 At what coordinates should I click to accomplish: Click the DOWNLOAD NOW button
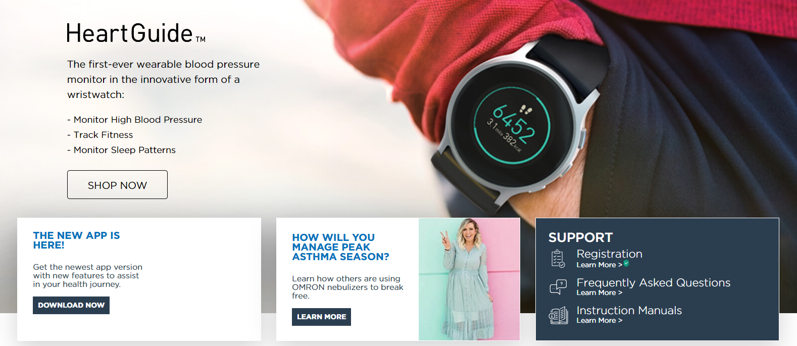tap(71, 305)
